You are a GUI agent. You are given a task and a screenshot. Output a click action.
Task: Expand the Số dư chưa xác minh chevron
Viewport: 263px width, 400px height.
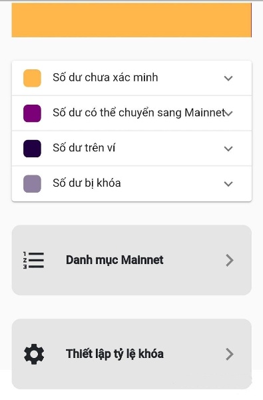(228, 78)
